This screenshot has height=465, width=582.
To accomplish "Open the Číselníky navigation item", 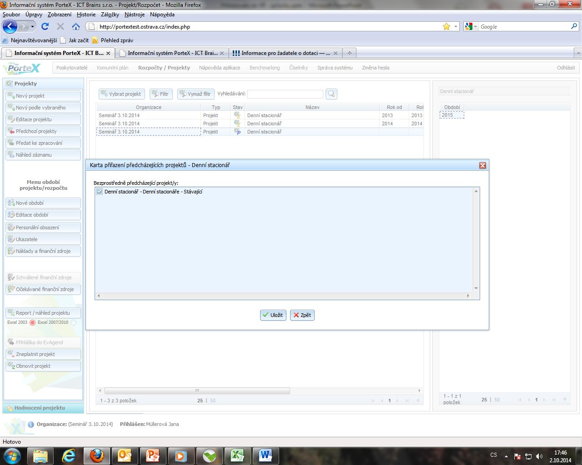I will [x=299, y=68].
